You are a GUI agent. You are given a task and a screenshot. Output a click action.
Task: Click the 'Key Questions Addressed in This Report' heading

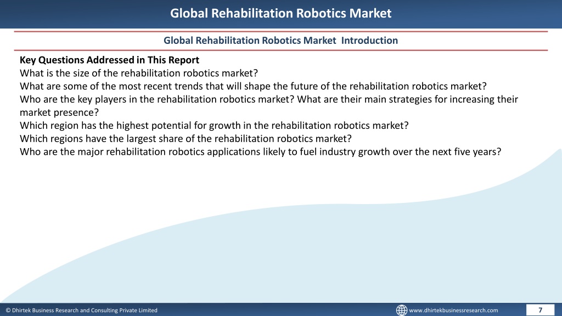[109, 60]
